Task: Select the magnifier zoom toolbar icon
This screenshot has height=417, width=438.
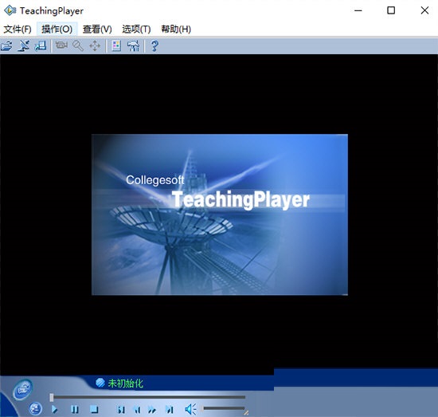Action: click(x=78, y=46)
